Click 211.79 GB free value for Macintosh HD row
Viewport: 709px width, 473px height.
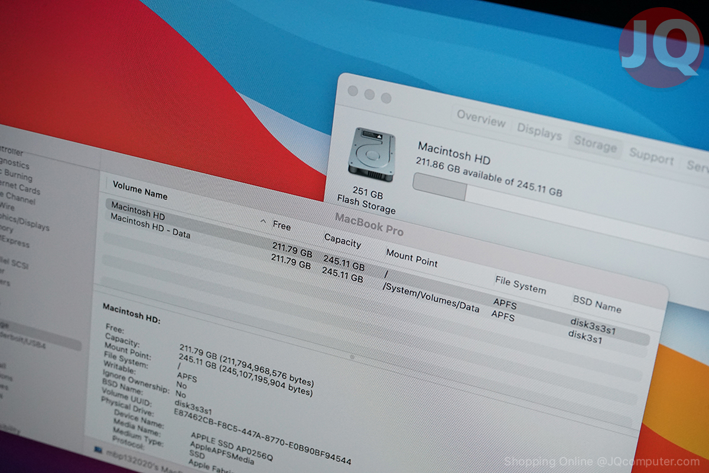[292, 249]
